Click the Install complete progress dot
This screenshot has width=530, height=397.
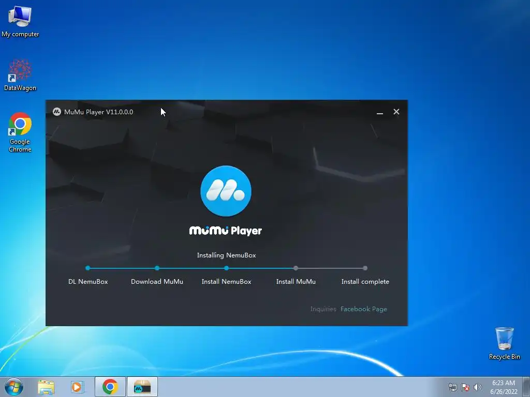coord(365,268)
